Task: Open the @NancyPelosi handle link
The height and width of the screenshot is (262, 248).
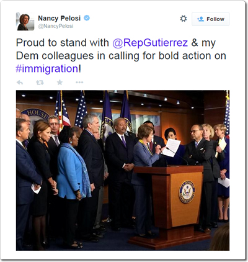Action: [56, 26]
